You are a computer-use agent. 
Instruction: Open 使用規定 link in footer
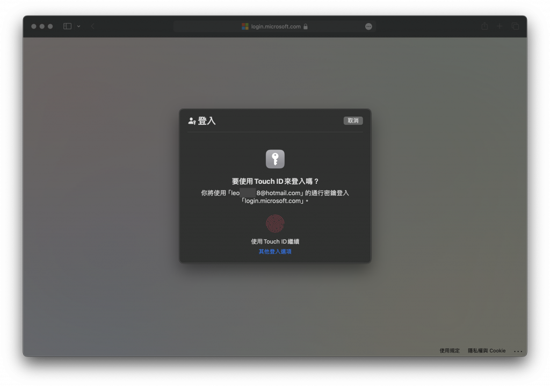[450, 350]
